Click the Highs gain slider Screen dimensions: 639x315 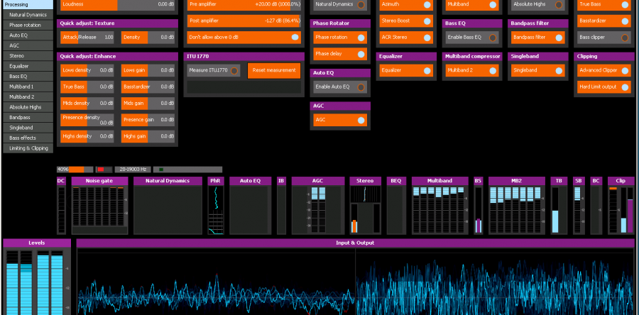click(148, 136)
